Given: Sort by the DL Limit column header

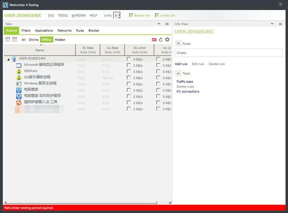Looking at the screenshot, I should click(139, 50).
